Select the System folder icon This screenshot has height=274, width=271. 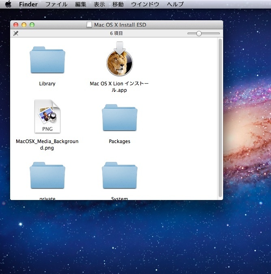click(x=120, y=176)
